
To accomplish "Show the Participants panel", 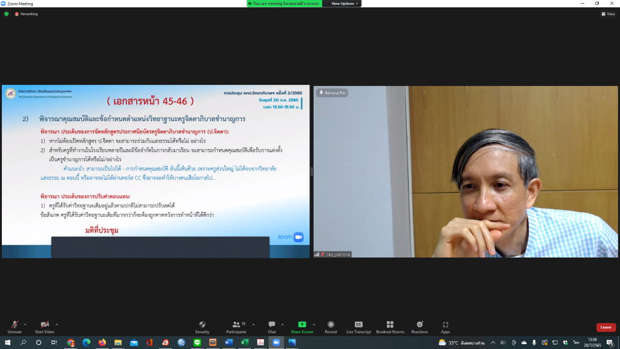I will click(x=237, y=327).
